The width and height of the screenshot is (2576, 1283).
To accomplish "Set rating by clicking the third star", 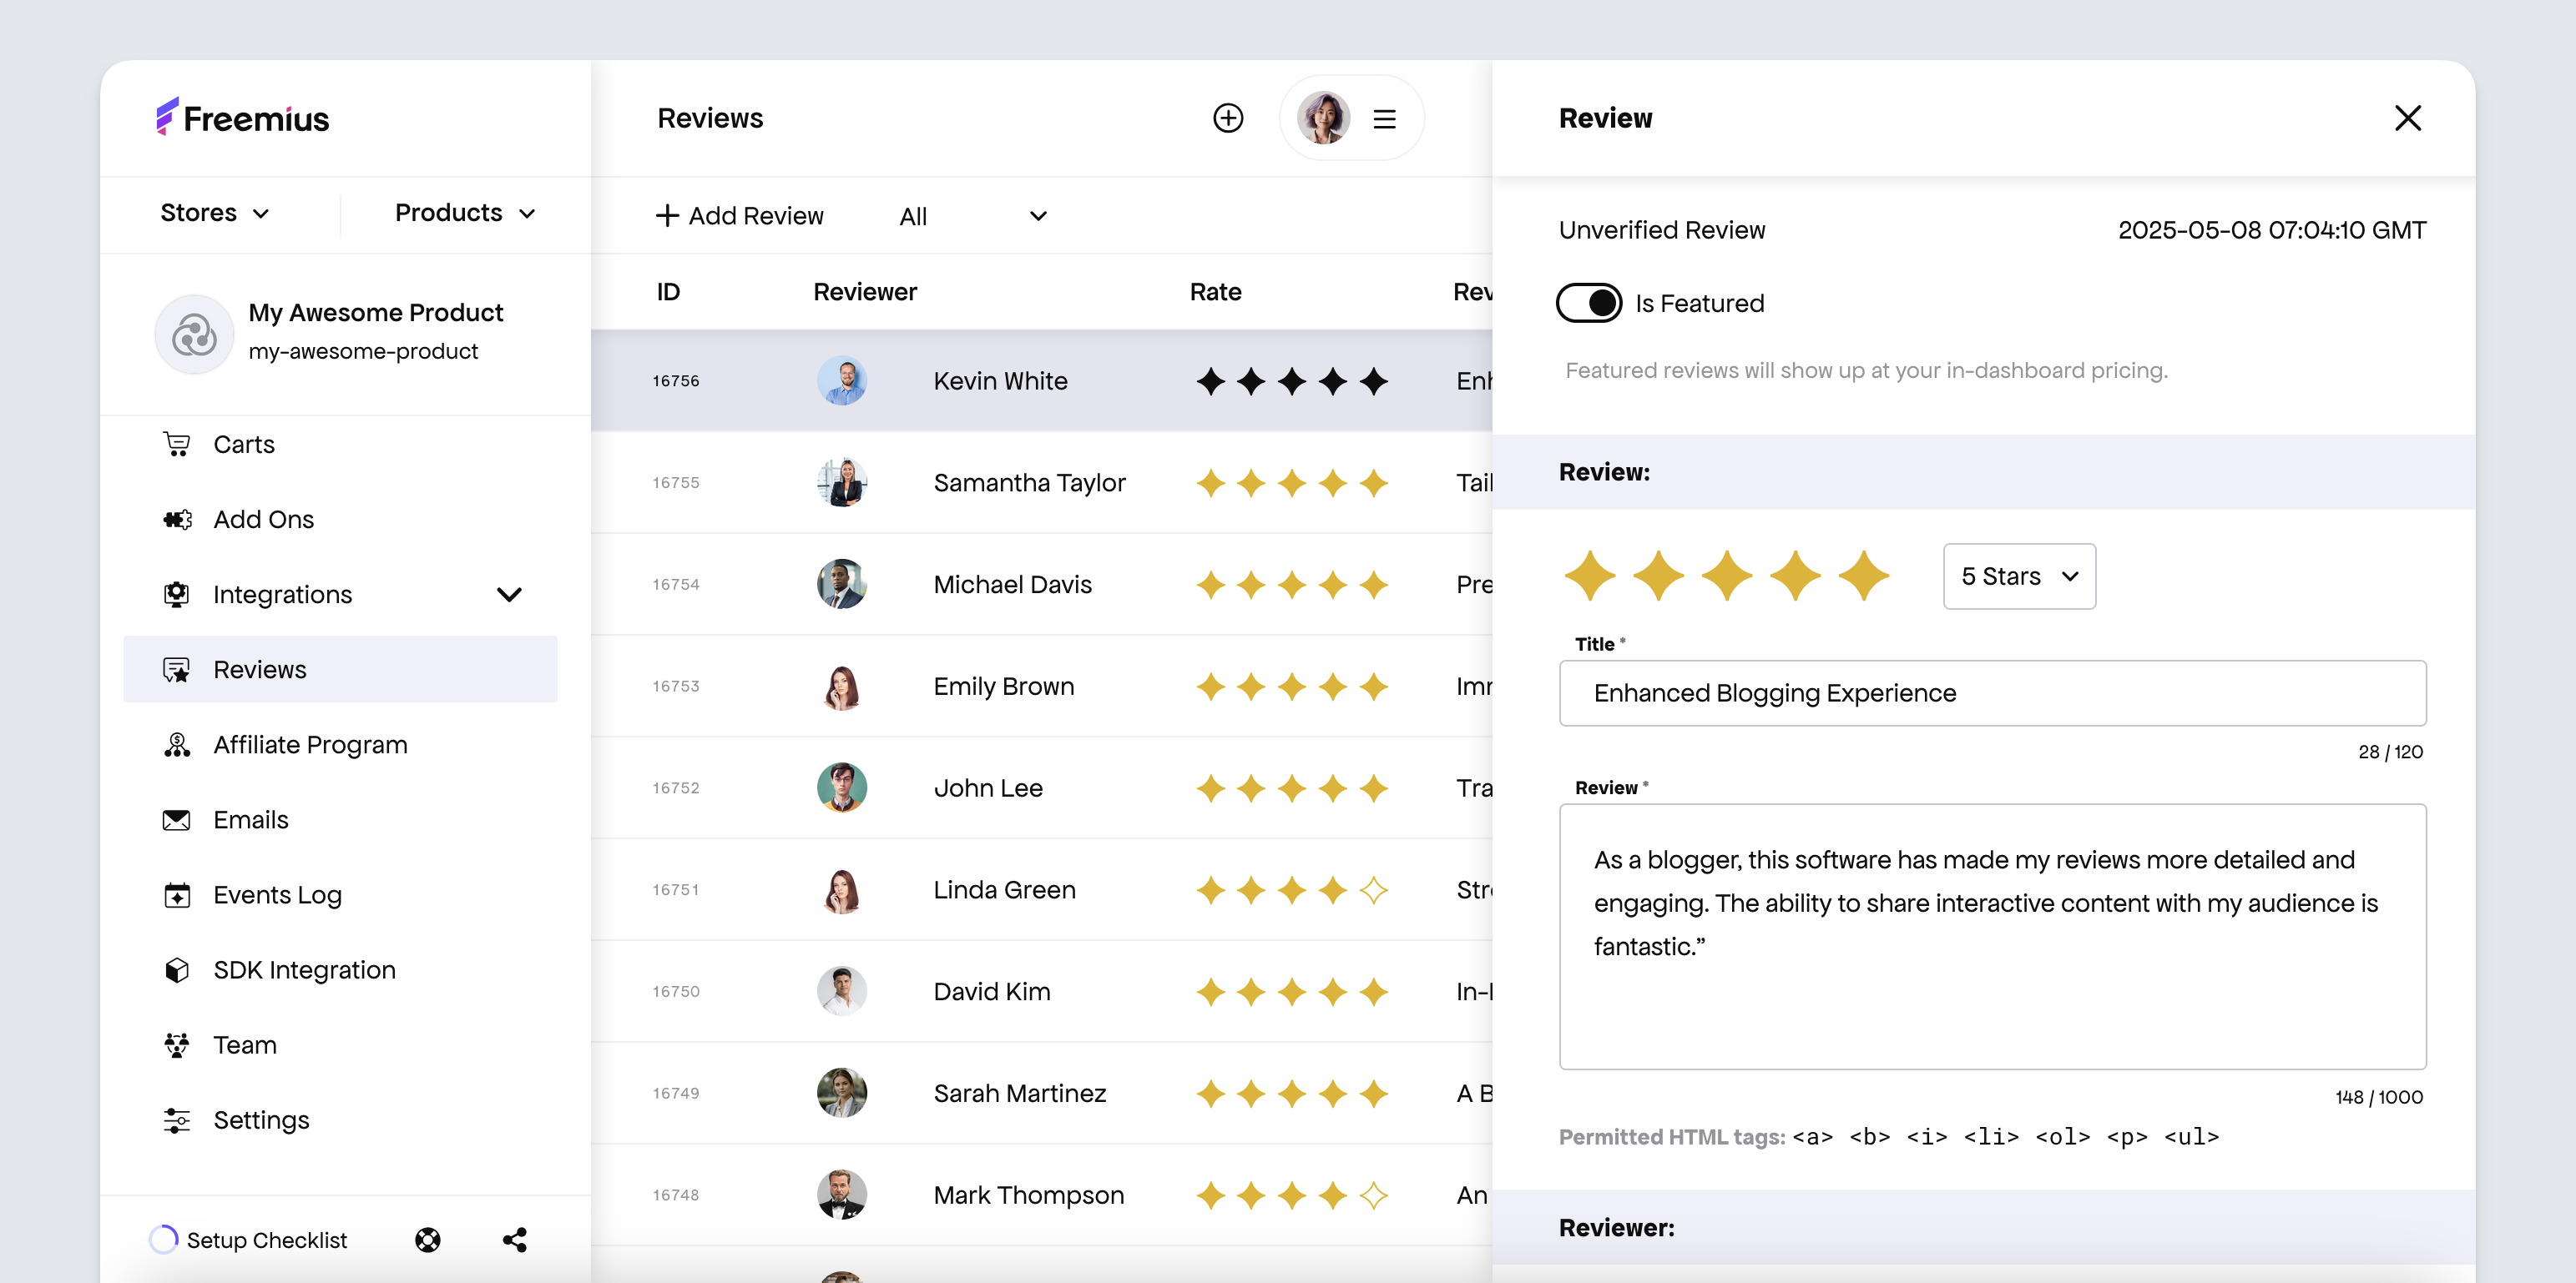I will [x=1727, y=576].
